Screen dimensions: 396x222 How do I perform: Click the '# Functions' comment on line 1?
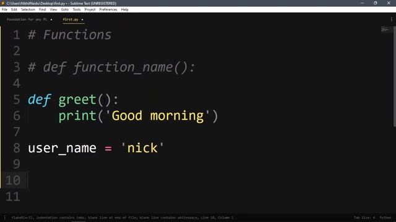[x=70, y=35]
